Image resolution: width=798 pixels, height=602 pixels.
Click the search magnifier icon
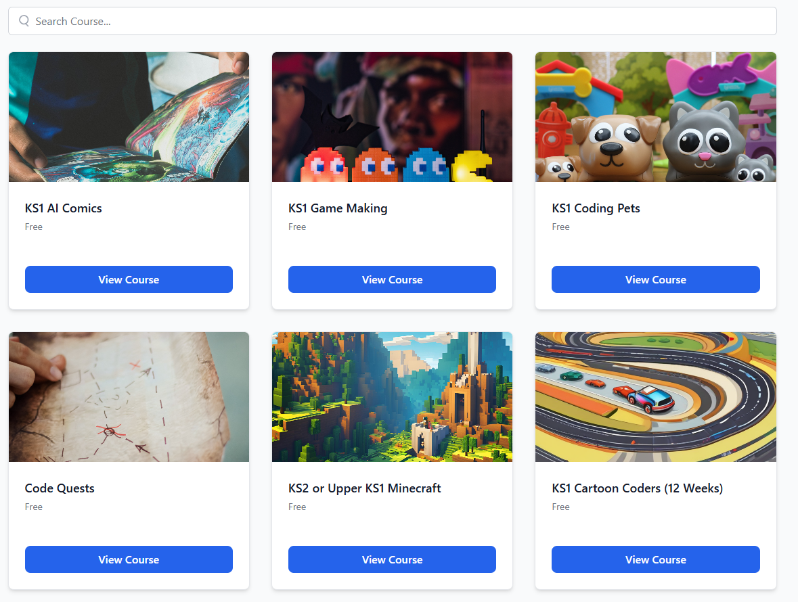(x=24, y=21)
